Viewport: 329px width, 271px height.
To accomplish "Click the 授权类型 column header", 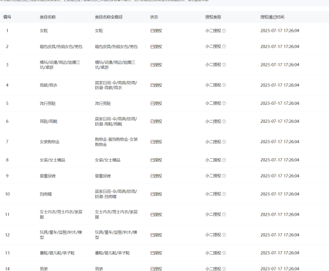I will (213, 17).
